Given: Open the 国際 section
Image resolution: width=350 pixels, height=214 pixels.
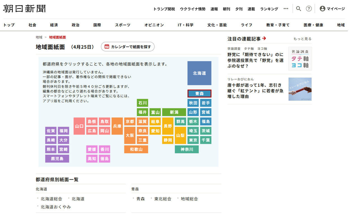Looking at the screenshot, I should point(98,25).
